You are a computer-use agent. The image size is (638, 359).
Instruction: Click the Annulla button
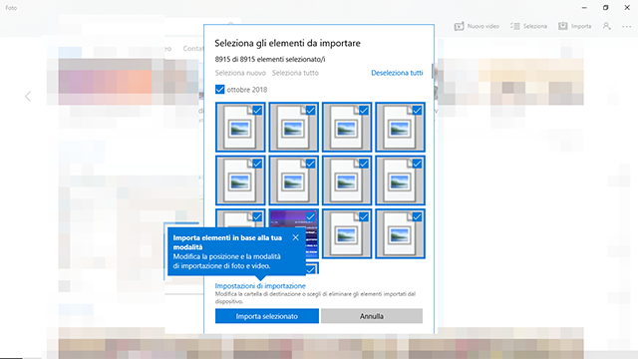pyautogui.click(x=372, y=316)
